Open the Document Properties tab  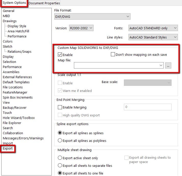(44, 3)
